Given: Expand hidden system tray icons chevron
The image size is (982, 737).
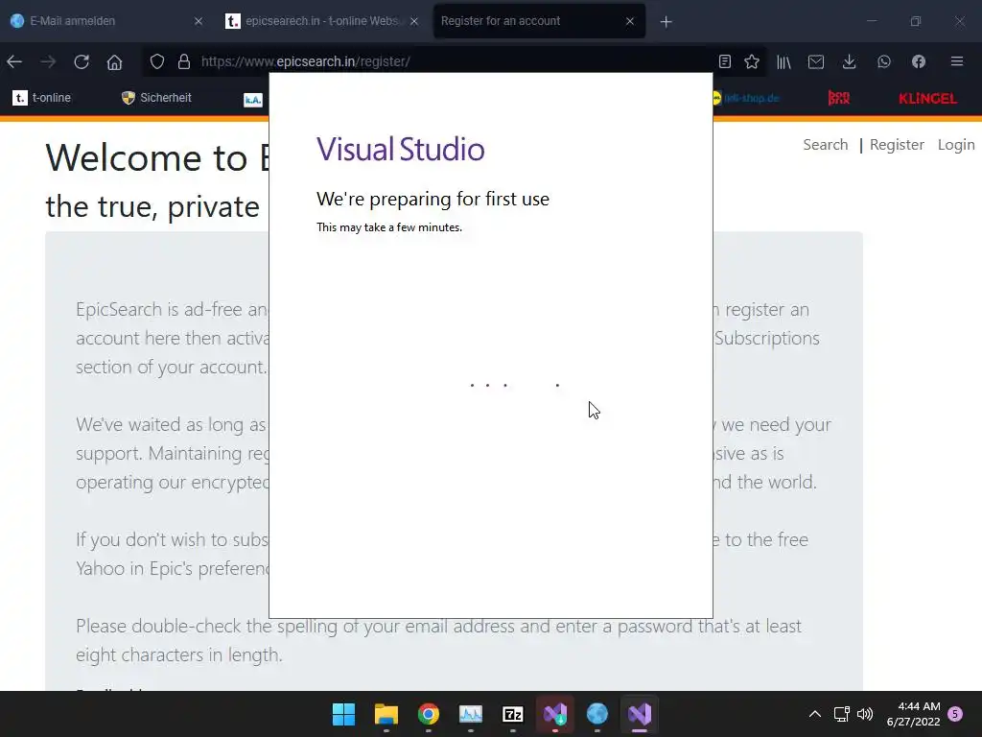Looking at the screenshot, I should tap(815, 714).
